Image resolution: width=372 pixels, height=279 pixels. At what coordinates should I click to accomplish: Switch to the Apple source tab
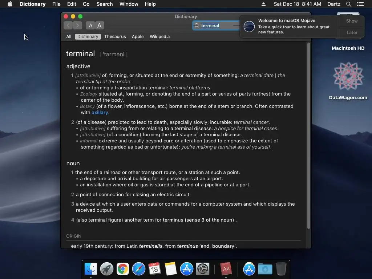click(x=138, y=37)
